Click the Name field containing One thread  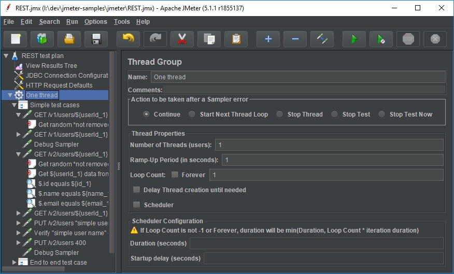pos(298,77)
